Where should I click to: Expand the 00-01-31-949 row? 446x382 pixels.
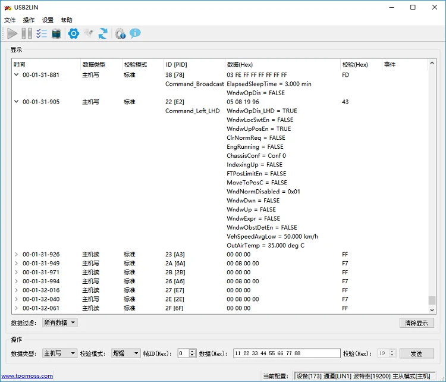16,264
